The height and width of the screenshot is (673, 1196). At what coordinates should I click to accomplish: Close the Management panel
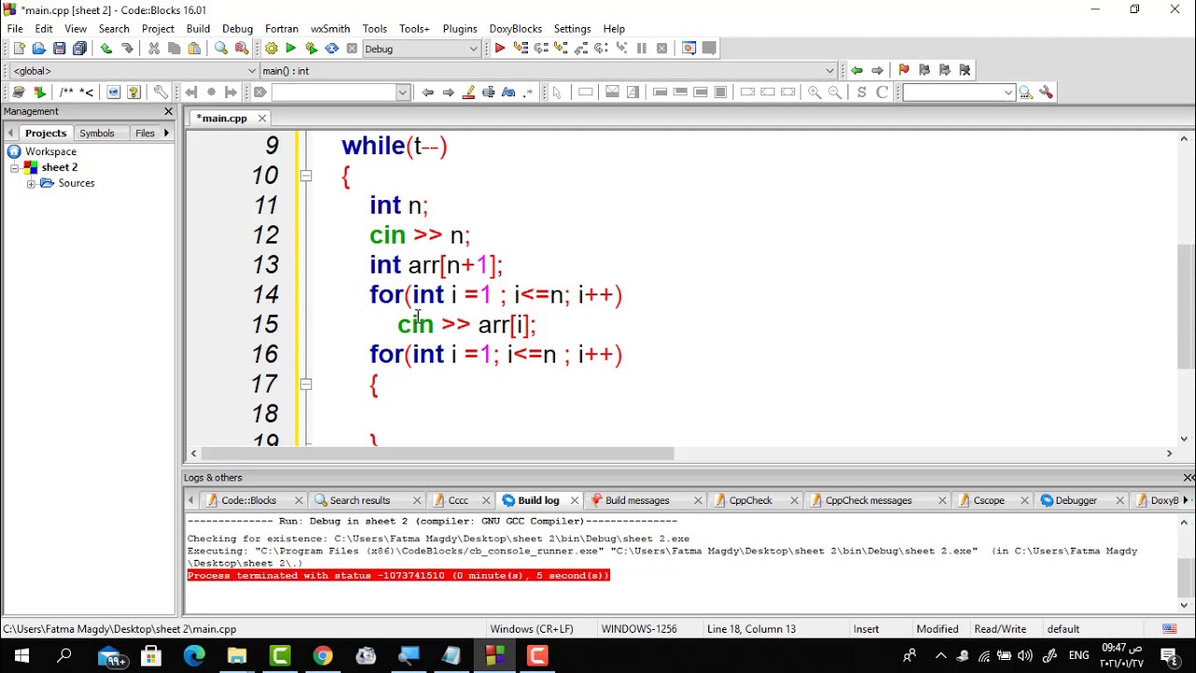(168, 111)
